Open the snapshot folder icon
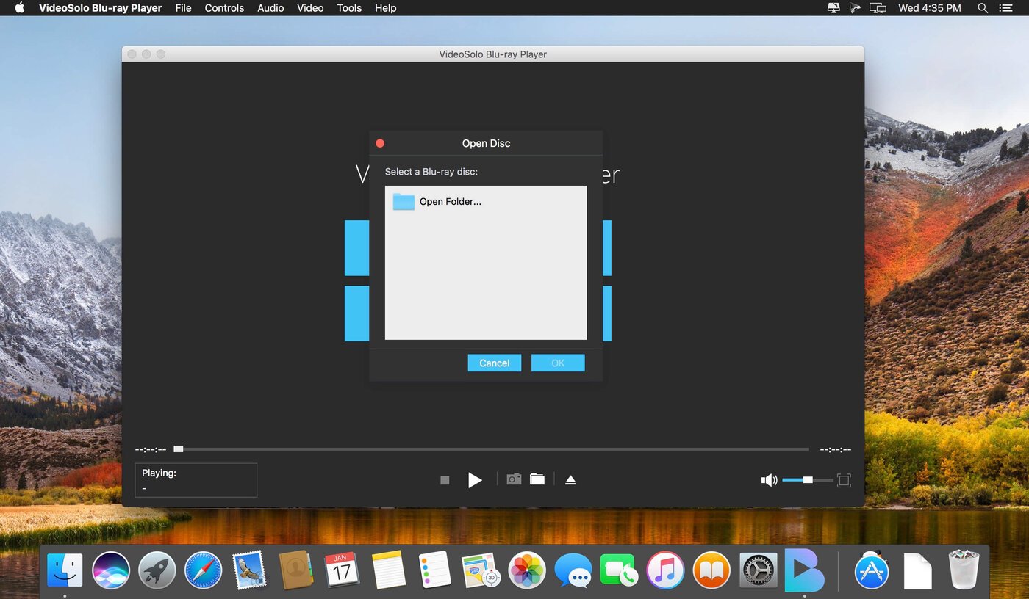This screenshot has width=1029, height=599. pyautogui.click(x=537, y=479)
